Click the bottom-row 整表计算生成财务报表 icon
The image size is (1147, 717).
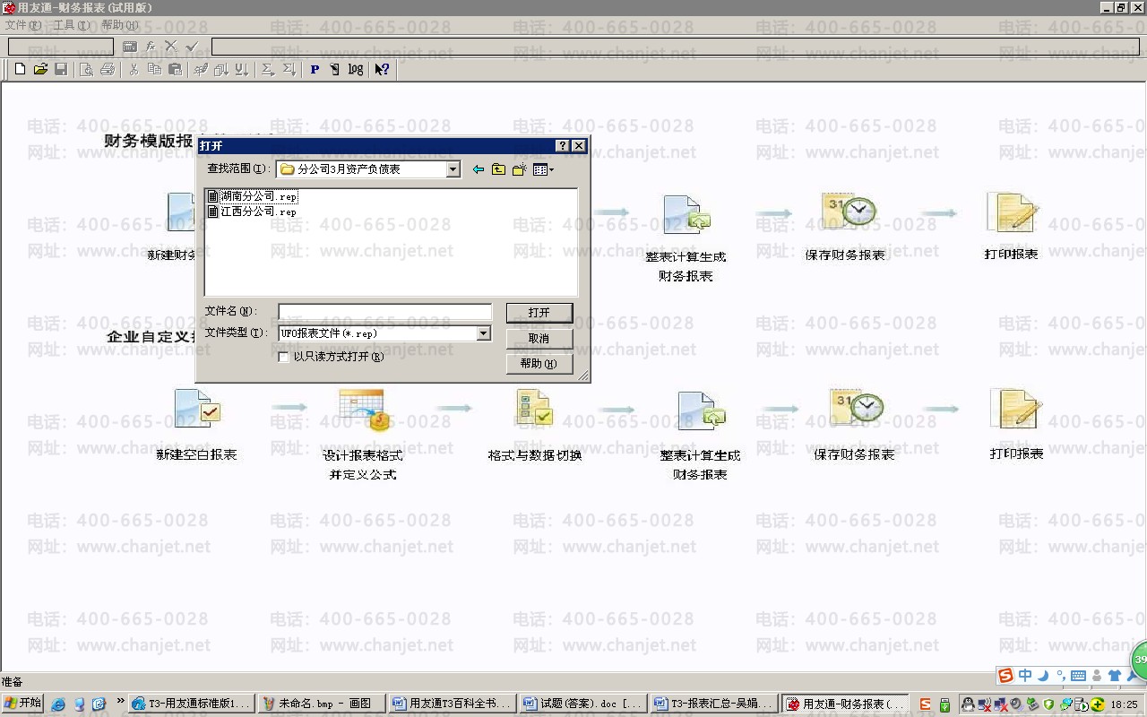701,411
